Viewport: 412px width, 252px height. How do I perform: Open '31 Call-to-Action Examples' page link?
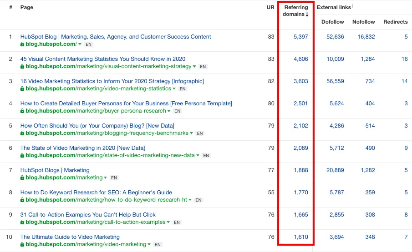[88, 215]
